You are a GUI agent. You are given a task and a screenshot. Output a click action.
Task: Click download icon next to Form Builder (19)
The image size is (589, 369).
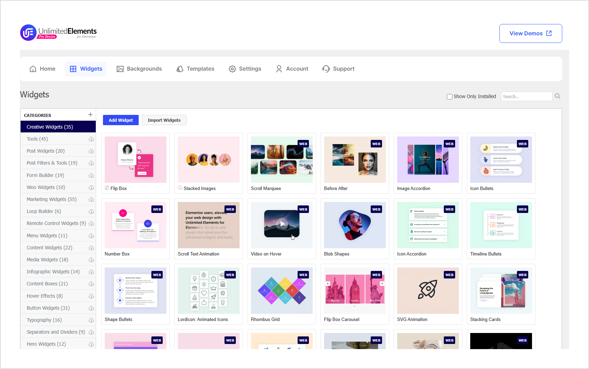91,176
